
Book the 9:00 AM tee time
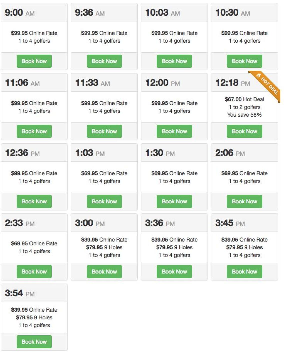[34, 61]
